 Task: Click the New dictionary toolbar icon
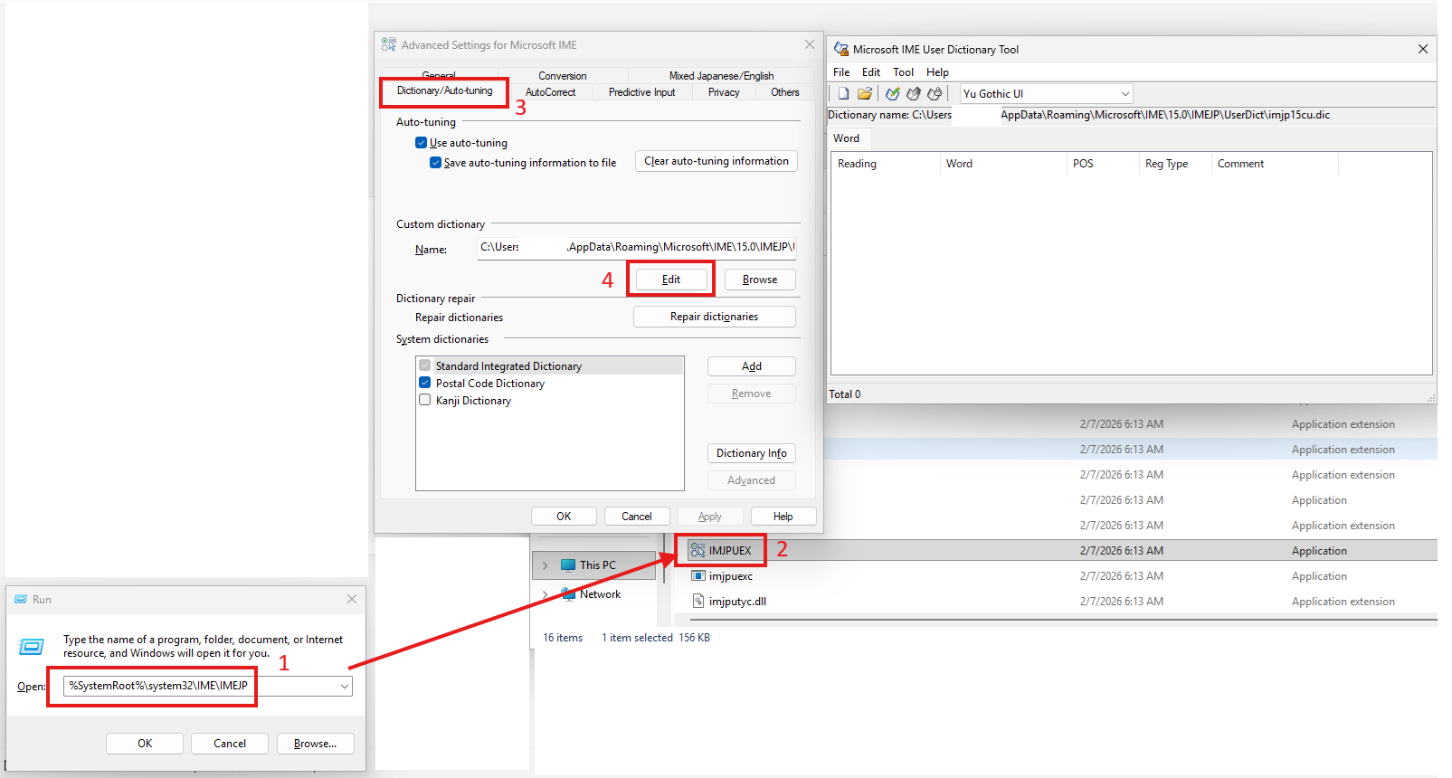(843, 94)
